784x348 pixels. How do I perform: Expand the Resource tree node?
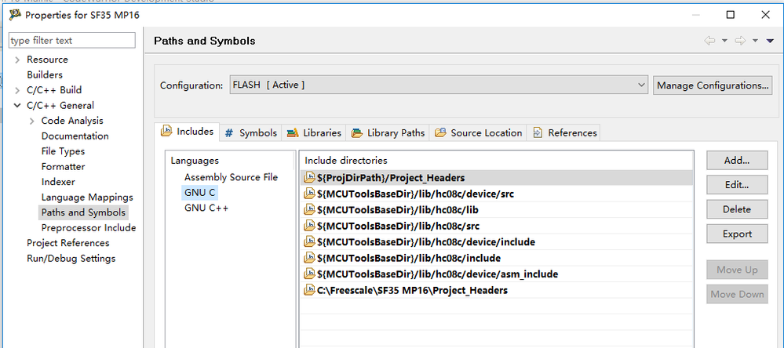[x=17, y=60]
